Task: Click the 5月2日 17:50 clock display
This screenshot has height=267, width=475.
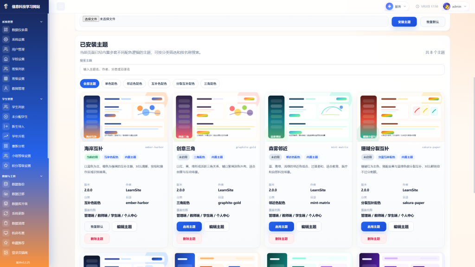Action: pyautogui.click(x=427, y=7)
